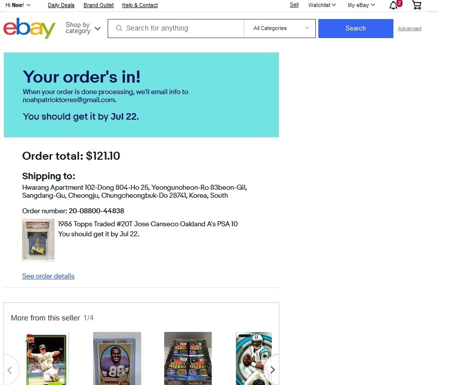Open Advanced search link
This screenshot has width=453, height=385.
pyautogui.click(x=409, y=29)
